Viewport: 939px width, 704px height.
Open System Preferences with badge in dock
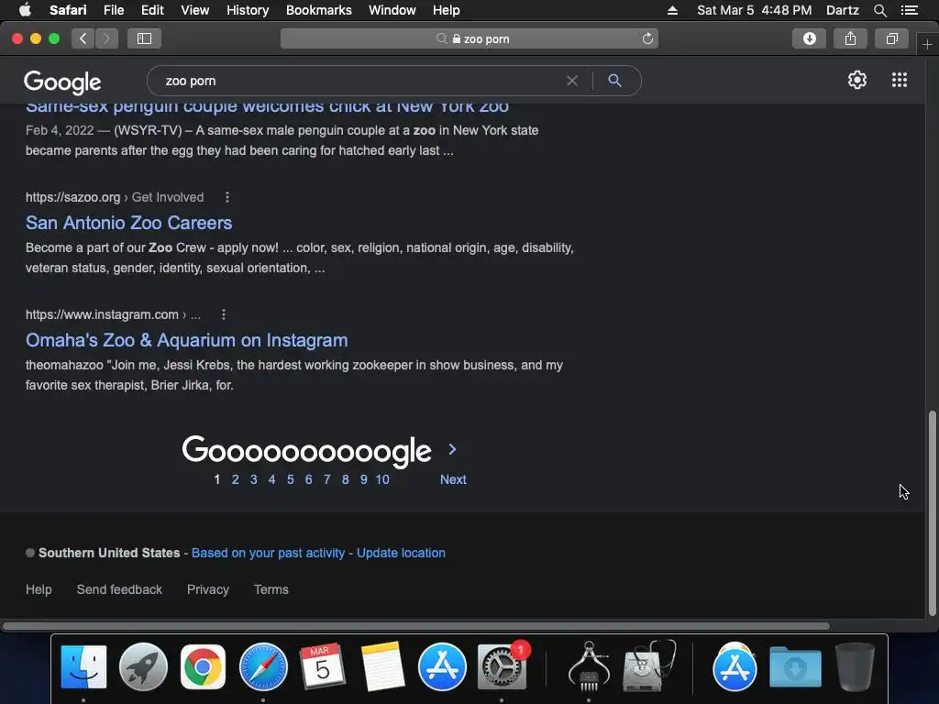click(x=502, y=667)
